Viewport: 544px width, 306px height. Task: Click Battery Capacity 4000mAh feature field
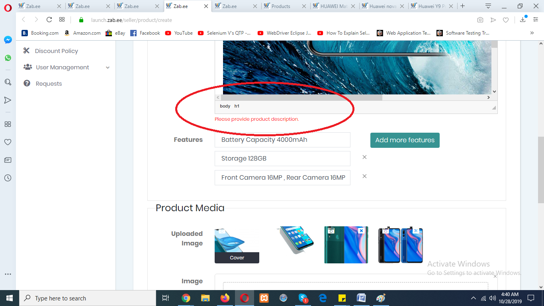[x=282, y=140]
